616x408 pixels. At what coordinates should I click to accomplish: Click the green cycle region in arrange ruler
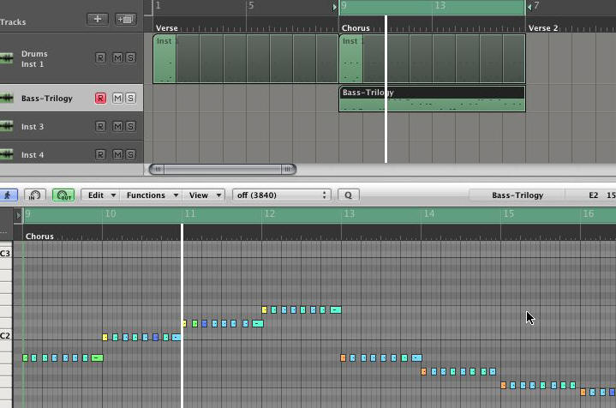tap(432, 8)
